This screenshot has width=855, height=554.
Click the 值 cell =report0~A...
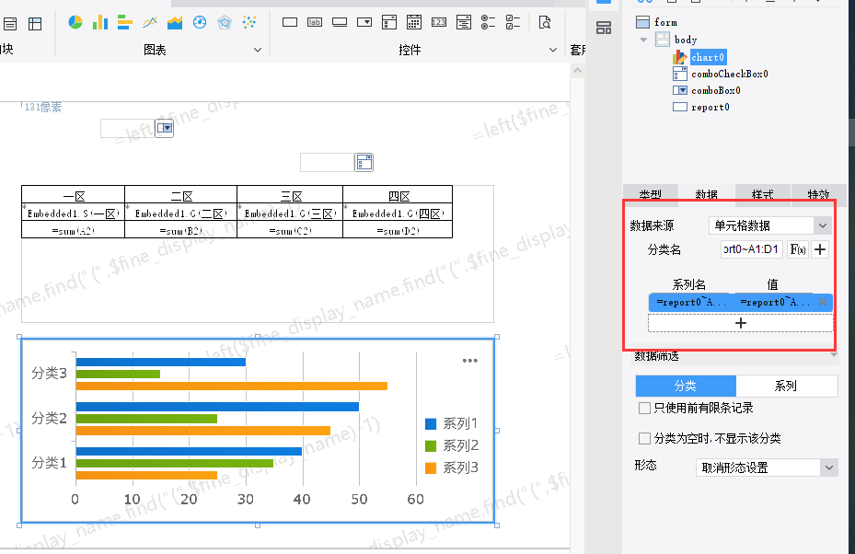point(775,302)
